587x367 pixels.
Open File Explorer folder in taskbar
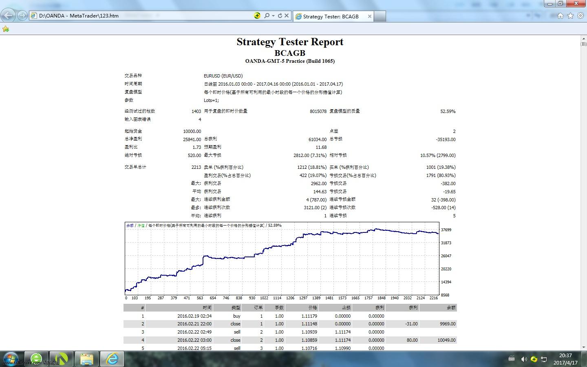(87, 359)
